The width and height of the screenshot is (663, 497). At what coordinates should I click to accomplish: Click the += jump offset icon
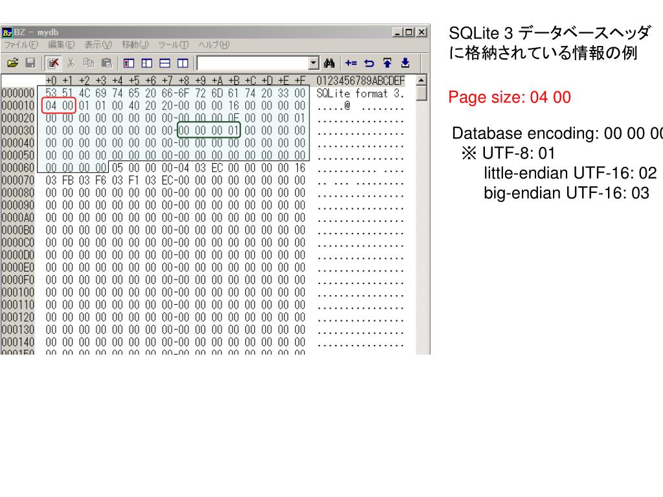[351, 63]
